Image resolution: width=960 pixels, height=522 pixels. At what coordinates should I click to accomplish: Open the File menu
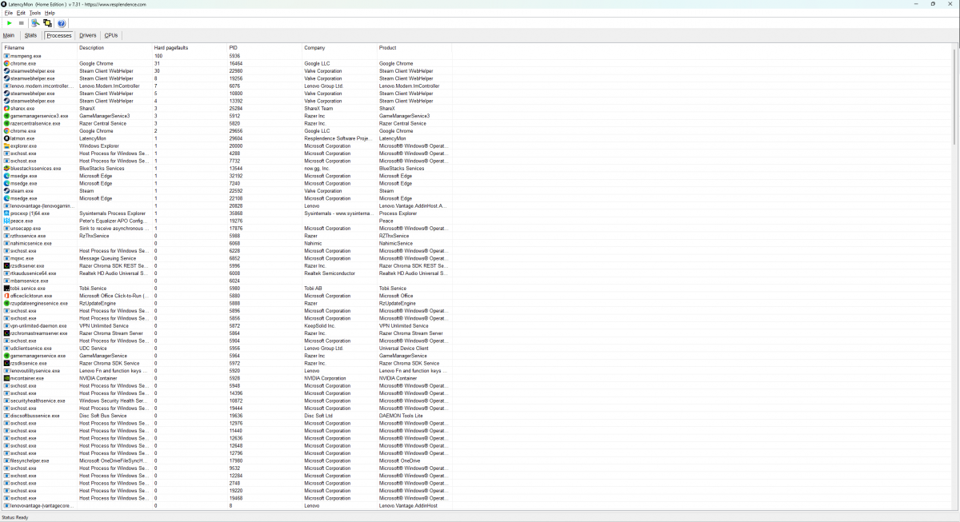pyautogui.click(x=8, y=13)
